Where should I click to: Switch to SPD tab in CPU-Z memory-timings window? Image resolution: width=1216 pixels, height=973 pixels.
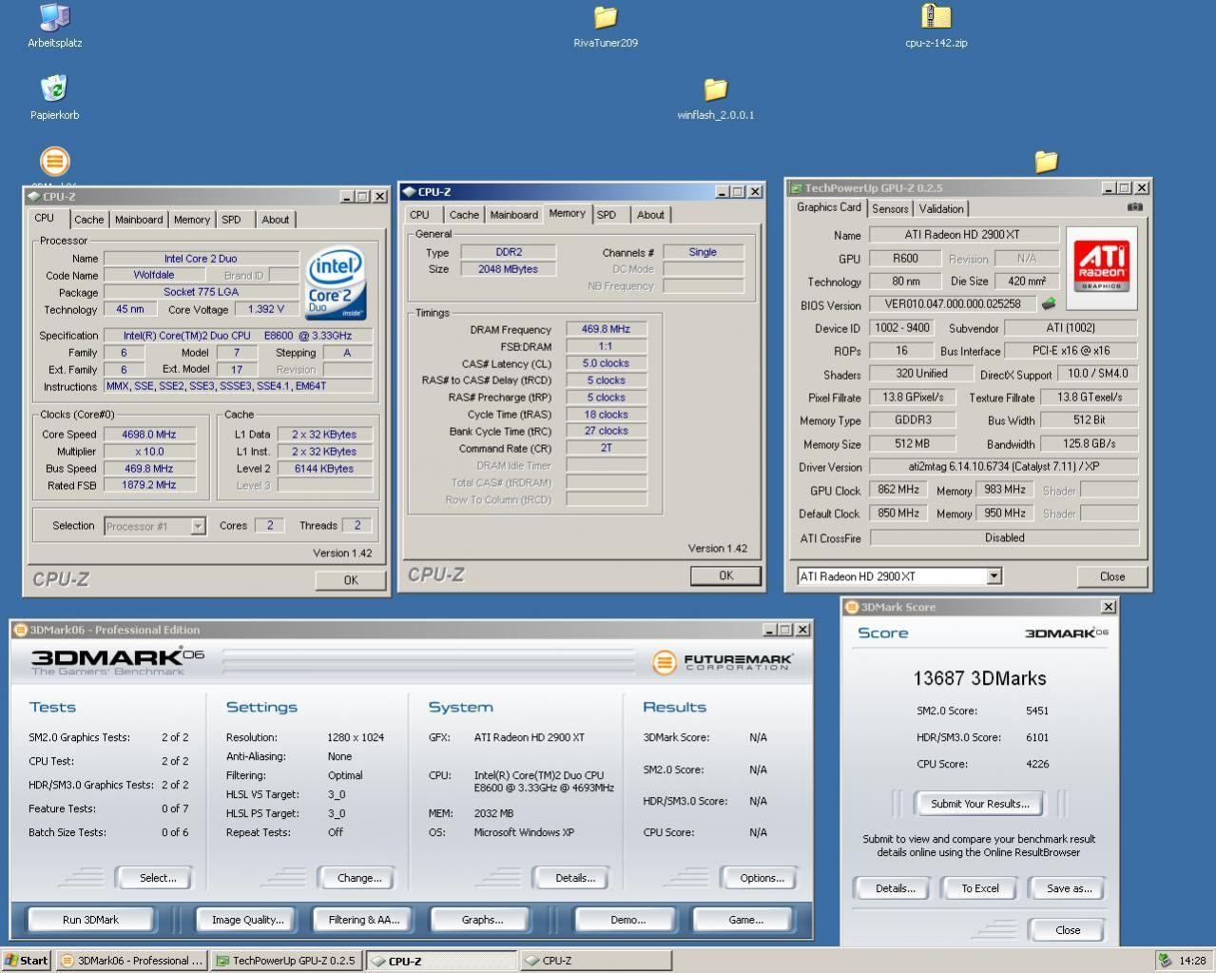pyautogui.click(x=607, y=215)
